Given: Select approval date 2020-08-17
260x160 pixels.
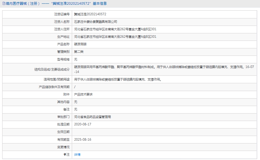Looking at the screenshot, I should pyautogui.click(x=83, y=124).
